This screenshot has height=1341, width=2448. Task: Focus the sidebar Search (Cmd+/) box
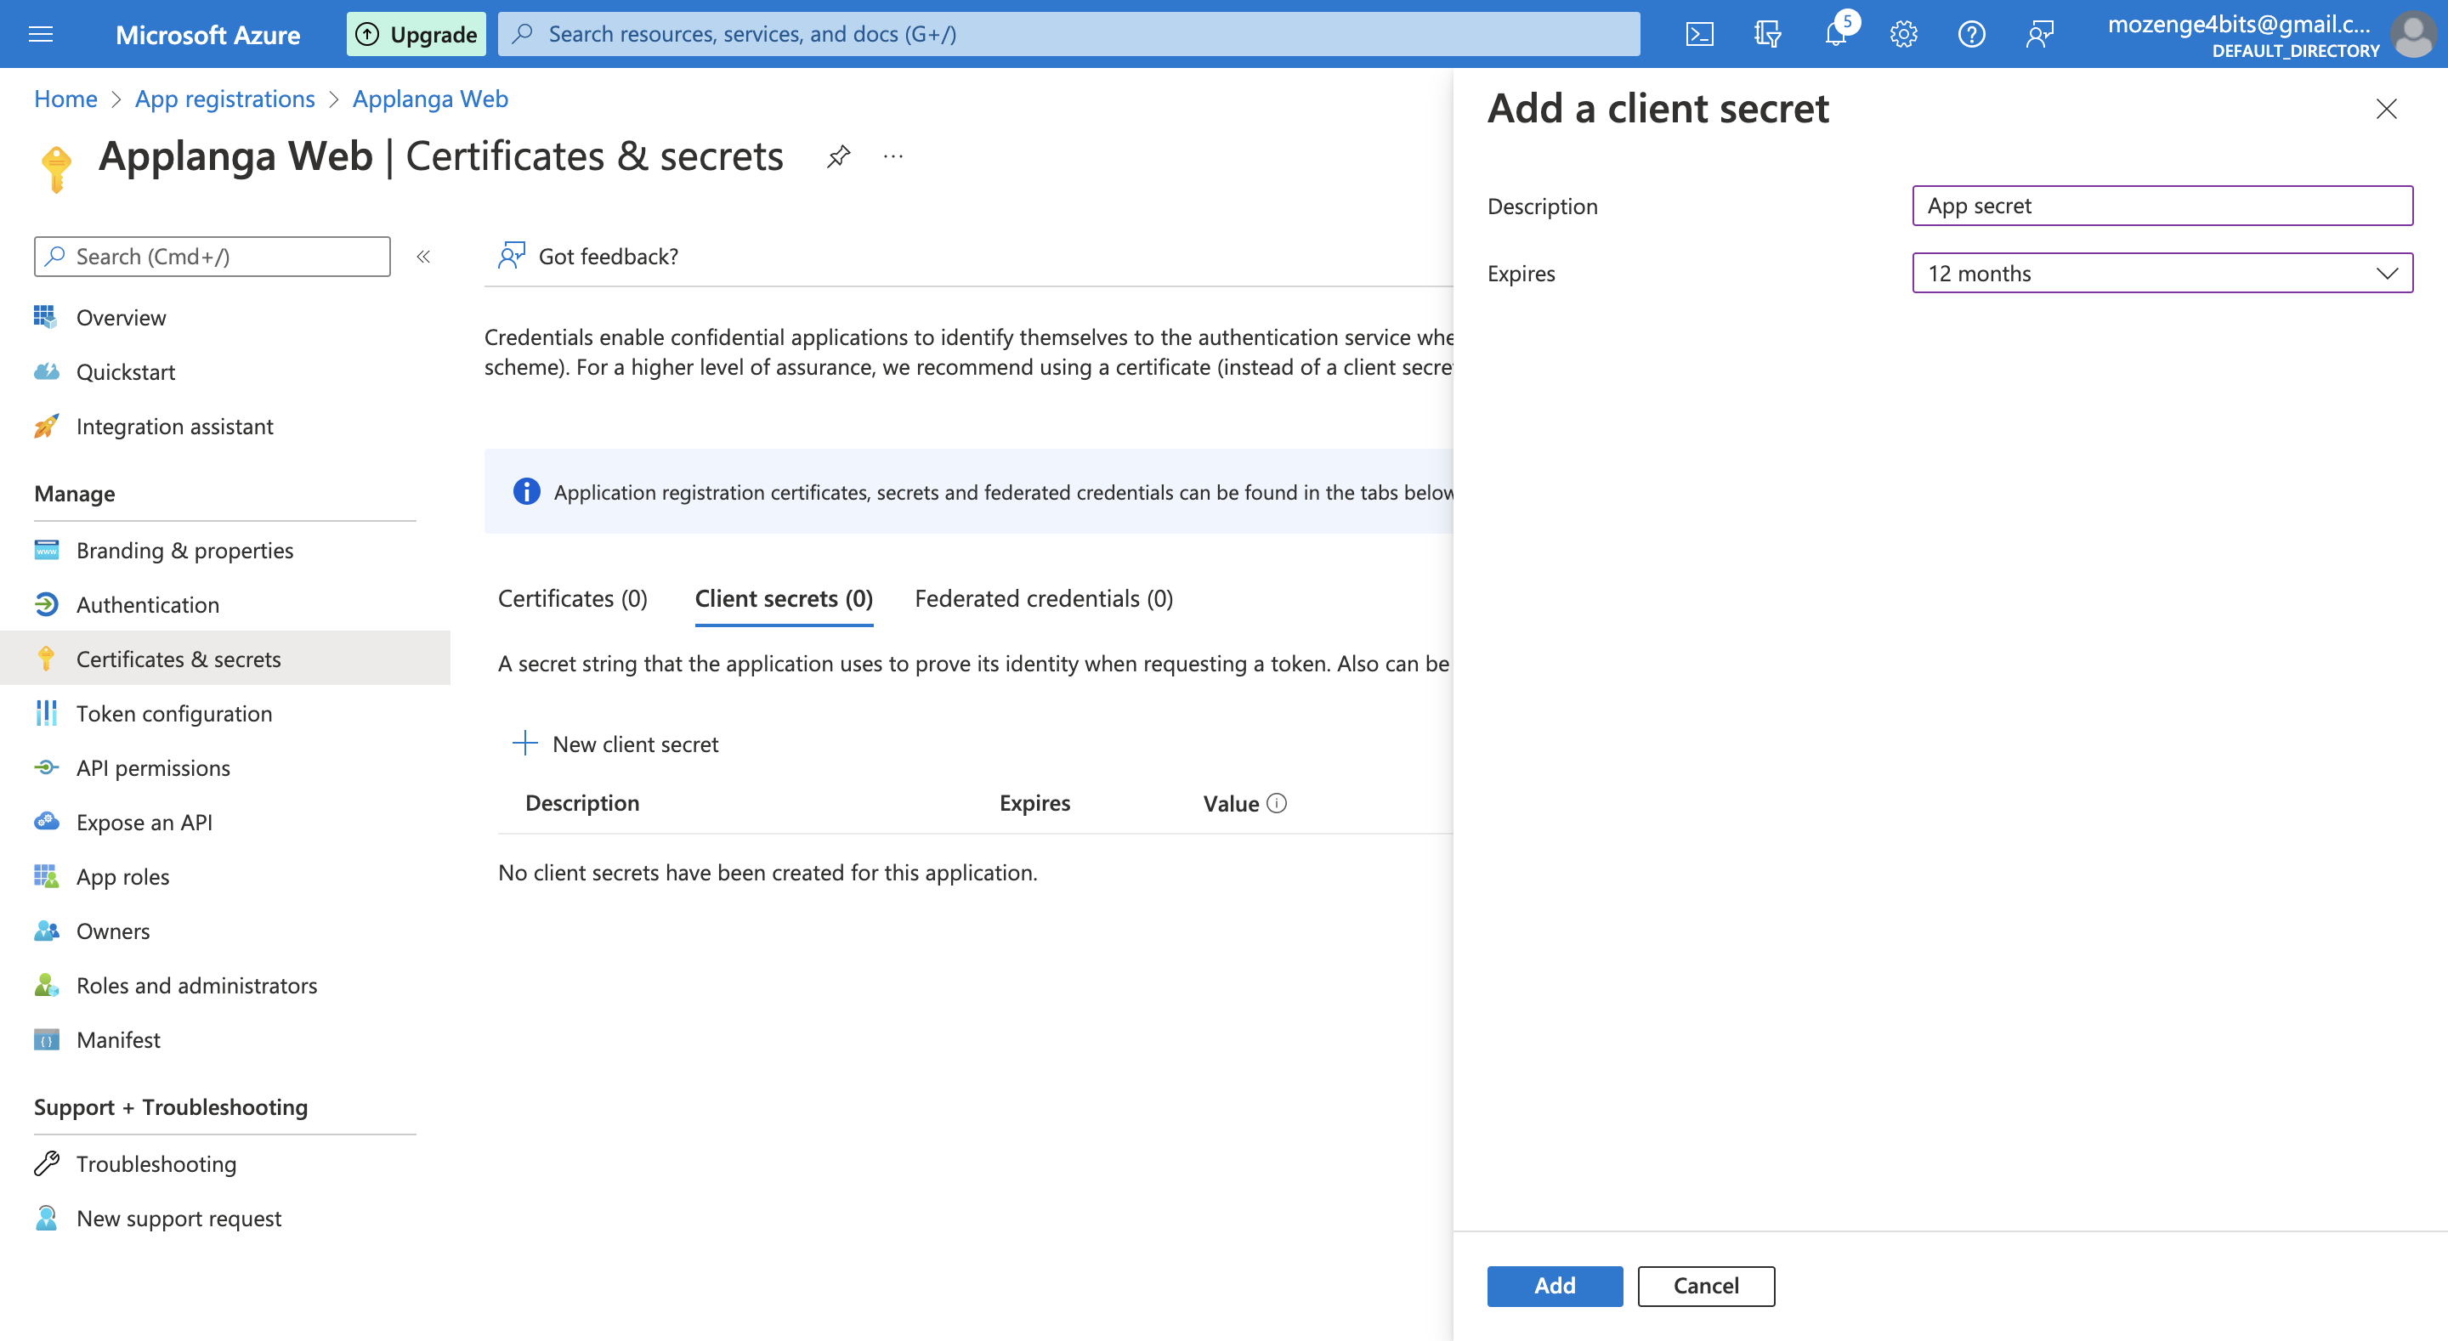coord(212,257)
